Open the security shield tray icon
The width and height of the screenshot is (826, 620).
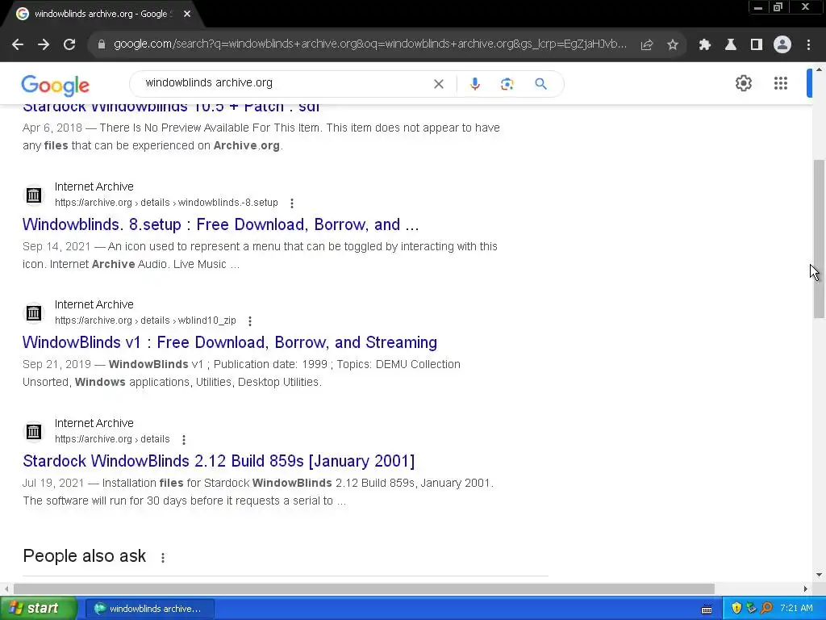[x=736, y=609]
